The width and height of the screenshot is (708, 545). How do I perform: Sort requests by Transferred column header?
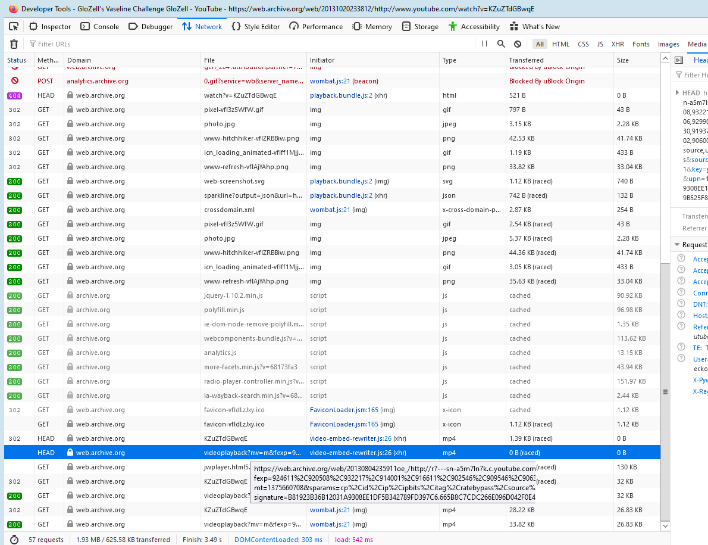(x=526, y=60)
